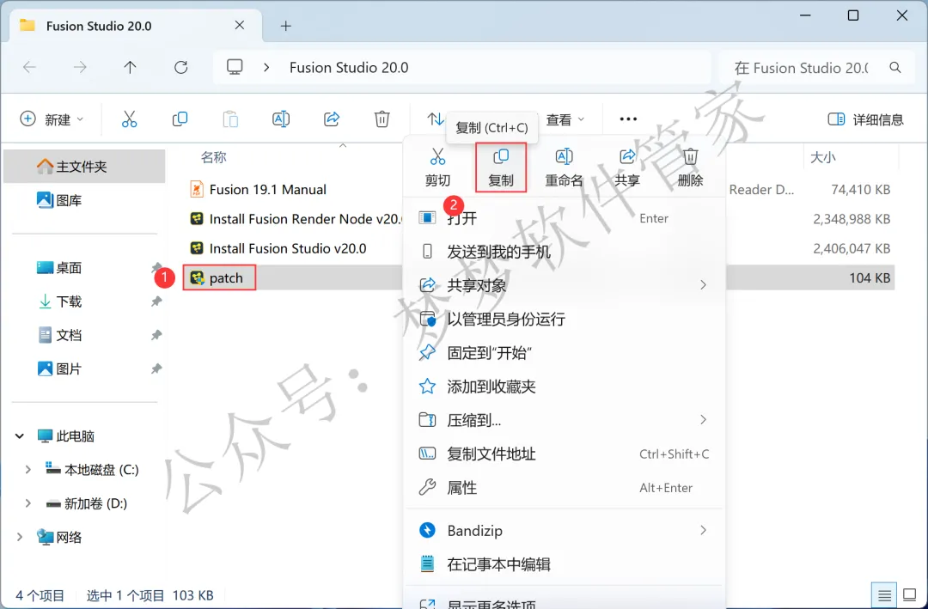Expand the 新加卷 (D:) node
928x609 pixels.
(27, 503)
